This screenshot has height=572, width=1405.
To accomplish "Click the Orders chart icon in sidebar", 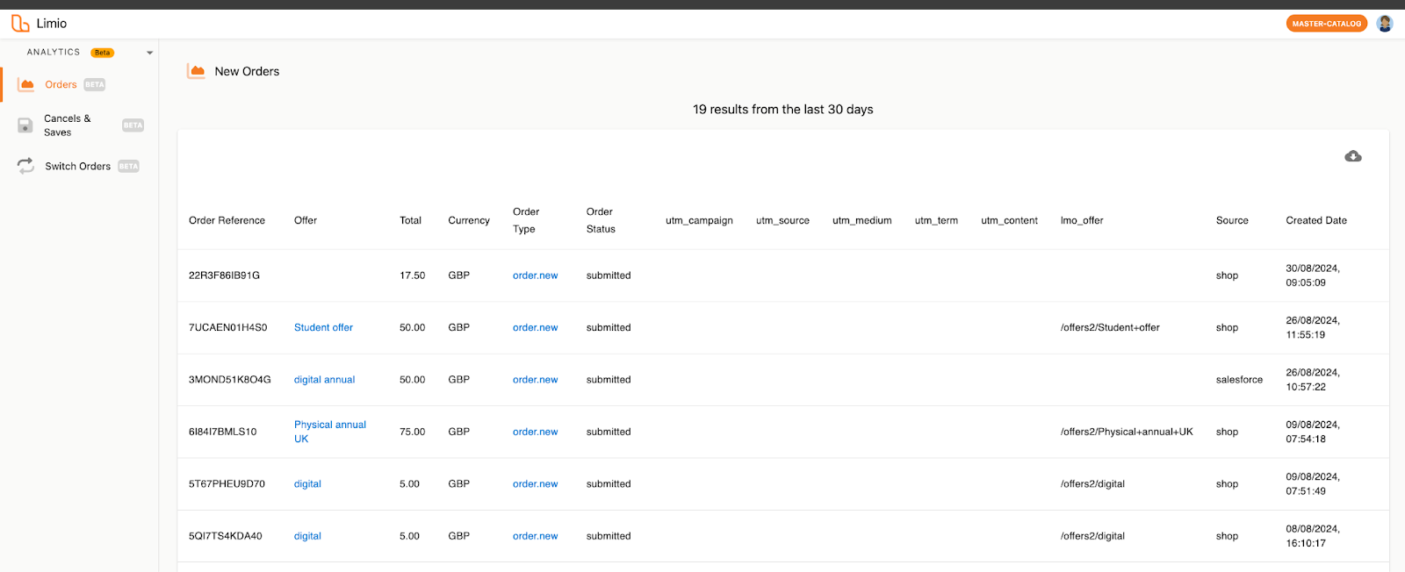I will point(26,85).
